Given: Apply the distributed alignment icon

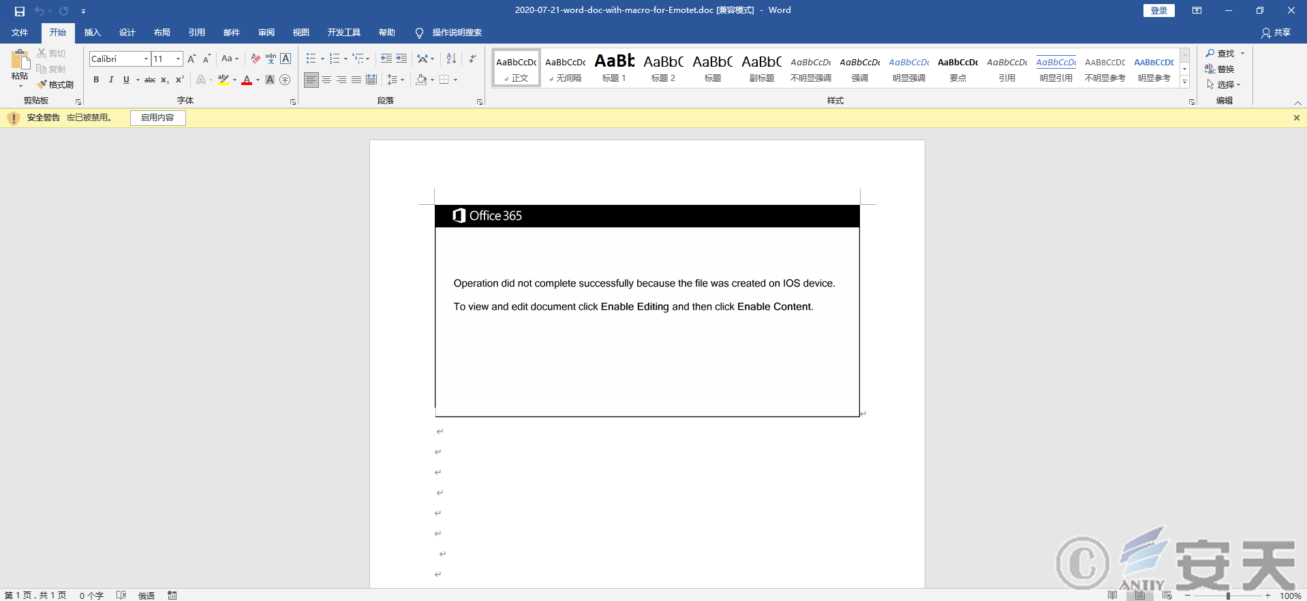Looking at the screenshot, I should click(371, 80).
